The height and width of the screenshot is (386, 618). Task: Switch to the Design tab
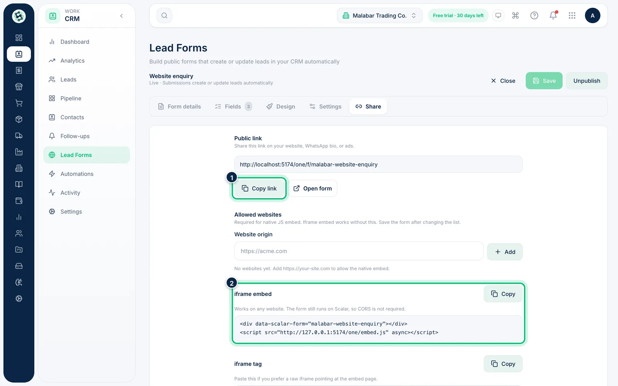click(x=281, y=107)
